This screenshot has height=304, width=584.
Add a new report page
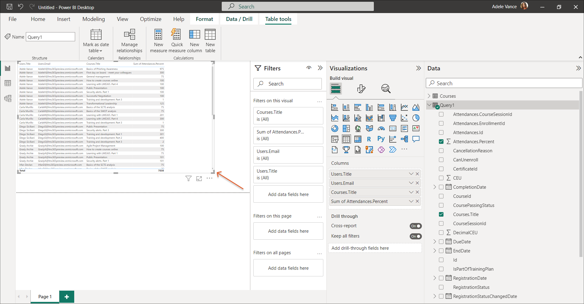[67, 296]
